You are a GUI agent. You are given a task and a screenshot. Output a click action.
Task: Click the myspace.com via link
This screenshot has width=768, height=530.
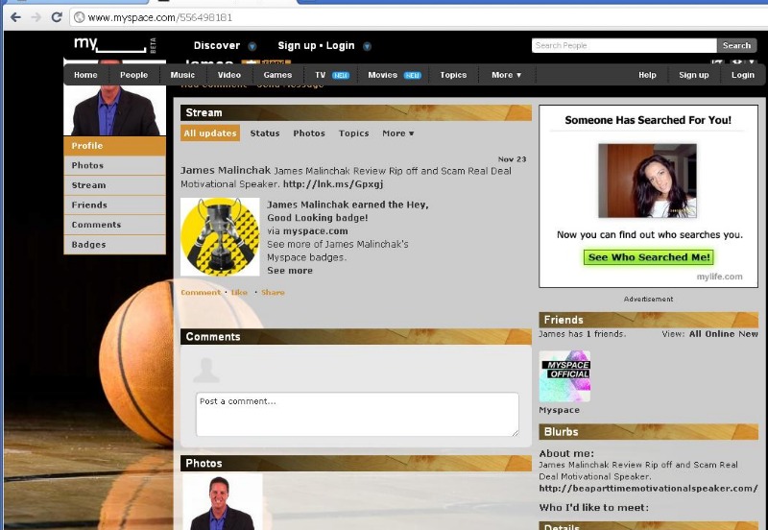(x=316, y=231)
